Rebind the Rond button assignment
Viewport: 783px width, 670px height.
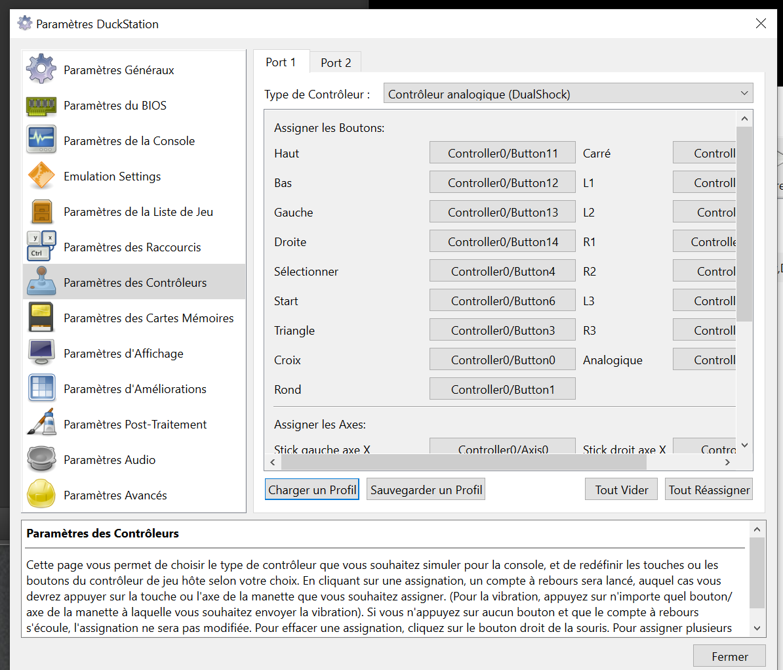pos(502,388)
